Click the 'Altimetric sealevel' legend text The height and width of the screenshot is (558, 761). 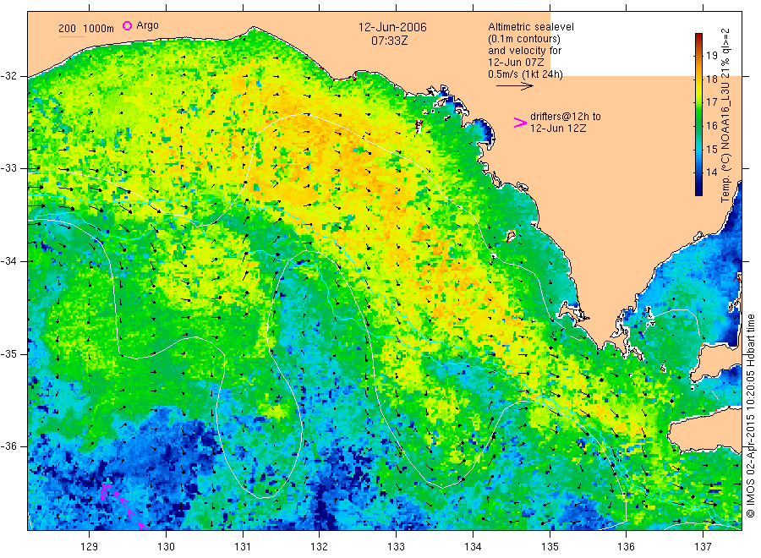pos(531,27)
